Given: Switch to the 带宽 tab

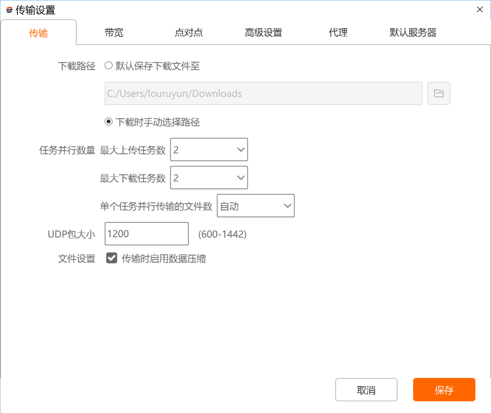Looking at the screenshot, I should pyautogui.click(x=114, y=32).
